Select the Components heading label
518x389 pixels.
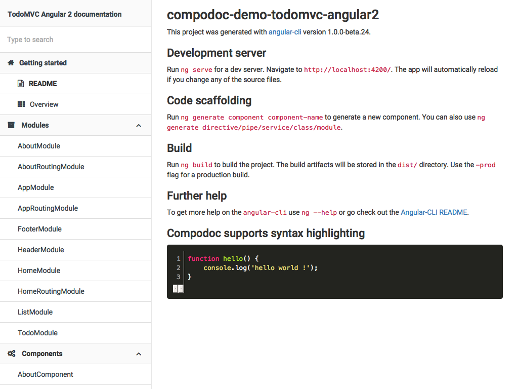coord(42,354)
